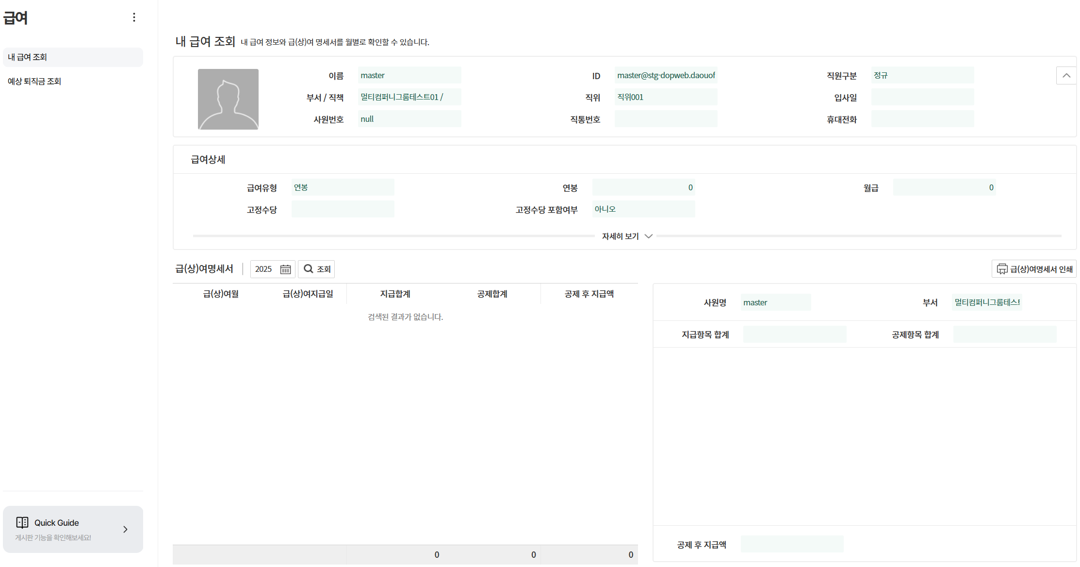Click the printer icon for 급(상)여명세서 인쇄

click(1002, 269)
